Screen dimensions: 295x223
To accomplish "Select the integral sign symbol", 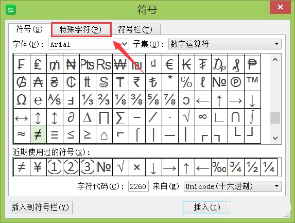I will click(252, 117).
